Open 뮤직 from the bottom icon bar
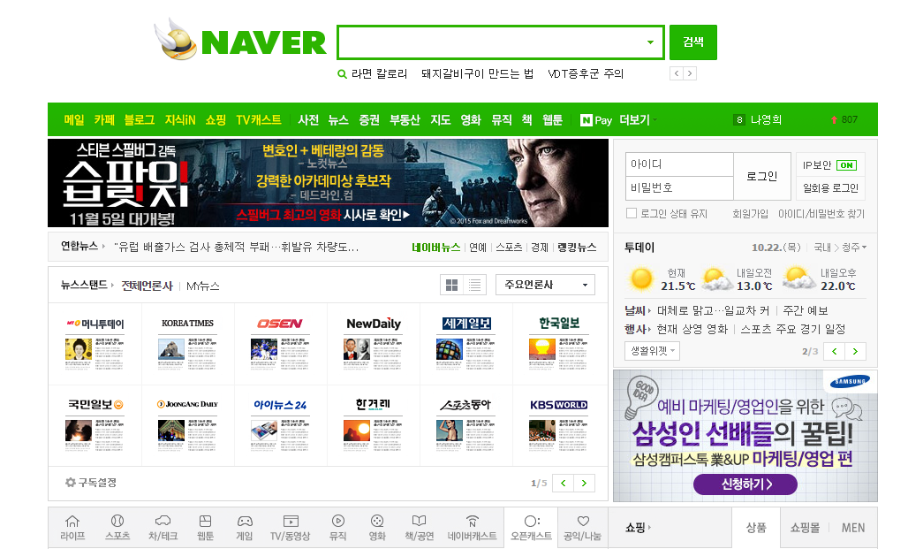 coord(337,527)
